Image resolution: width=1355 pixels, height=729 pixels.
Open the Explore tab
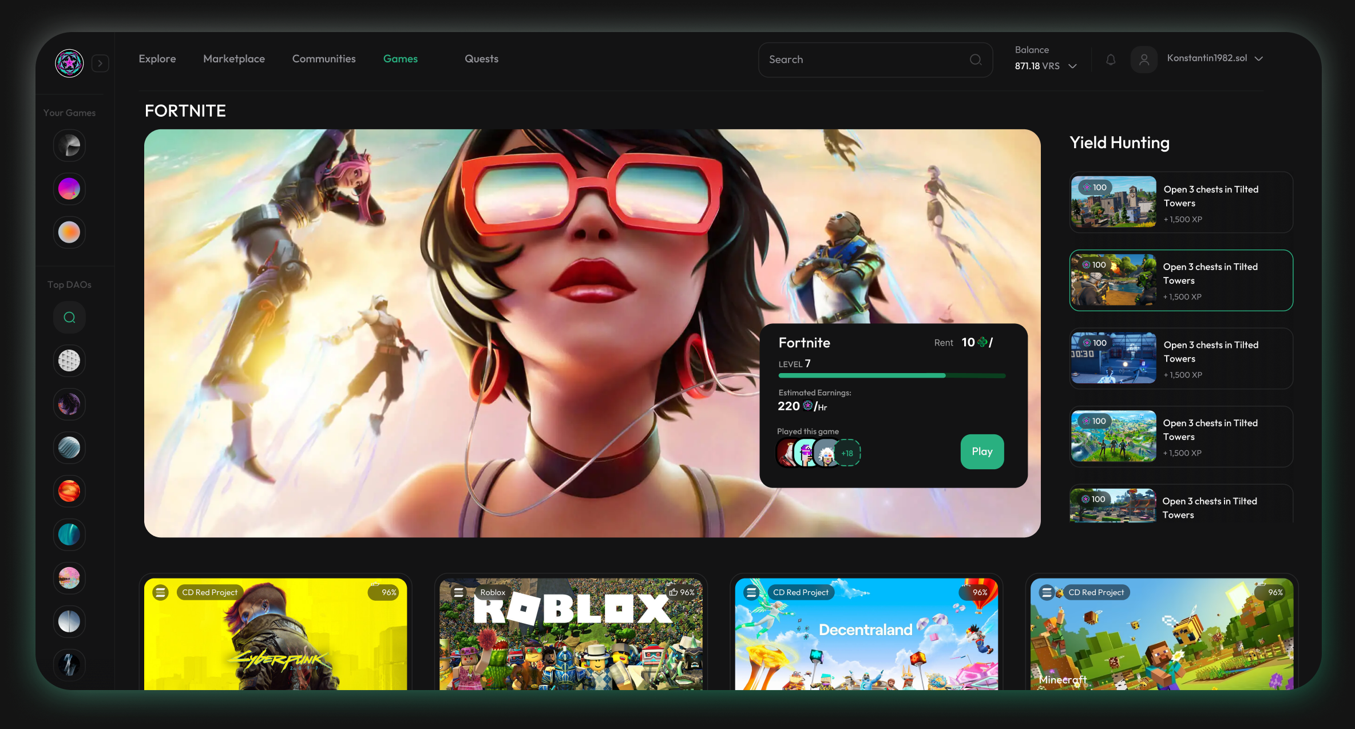click(x=157, y=59)
